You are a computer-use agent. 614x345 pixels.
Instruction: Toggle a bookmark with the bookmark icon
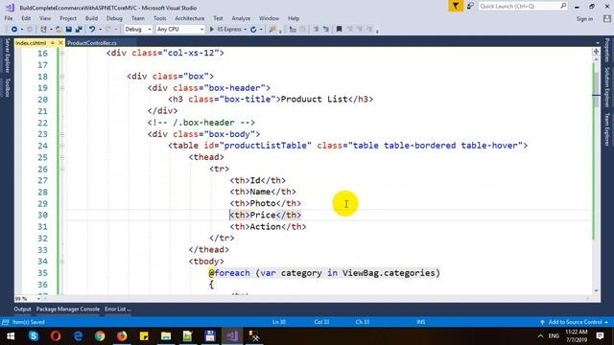[x=339, y=30]
